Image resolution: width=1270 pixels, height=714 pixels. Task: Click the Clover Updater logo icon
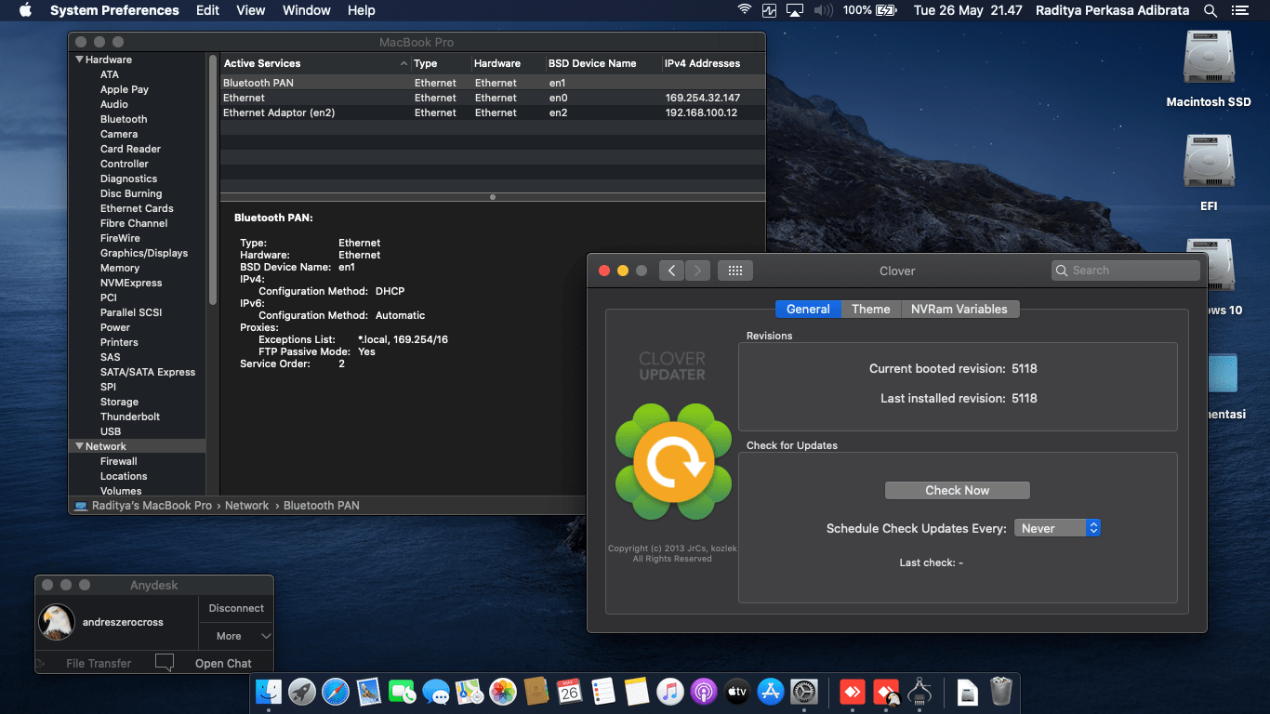[673, 462]
